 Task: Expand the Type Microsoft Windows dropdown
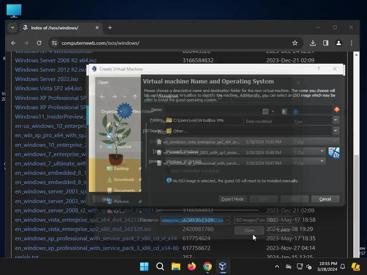pos(322,151)
